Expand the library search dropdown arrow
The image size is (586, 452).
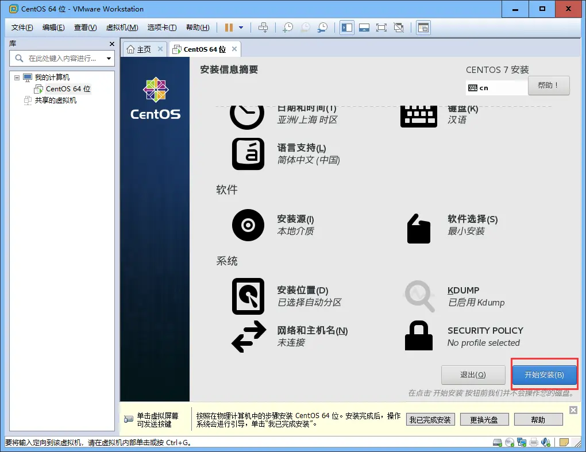click(109, 58)
